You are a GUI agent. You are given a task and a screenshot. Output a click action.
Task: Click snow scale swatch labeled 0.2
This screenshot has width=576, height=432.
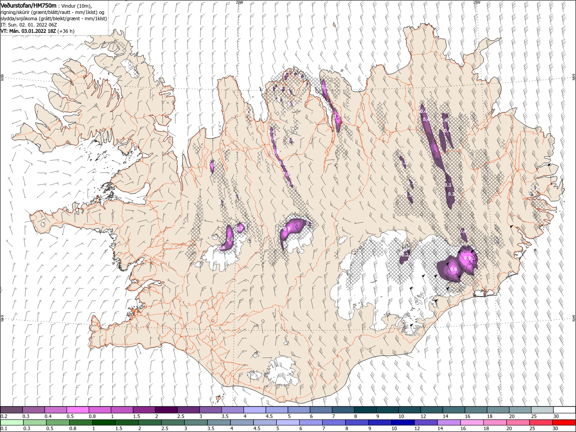[x=11, y=410]
